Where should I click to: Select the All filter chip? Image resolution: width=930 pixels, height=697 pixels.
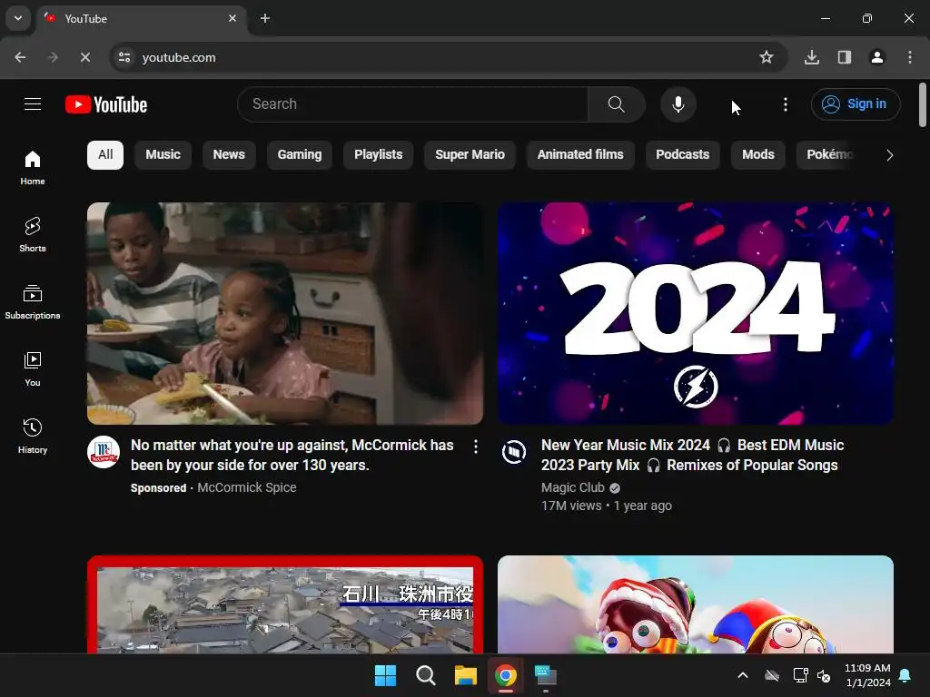tap(105, 154)
